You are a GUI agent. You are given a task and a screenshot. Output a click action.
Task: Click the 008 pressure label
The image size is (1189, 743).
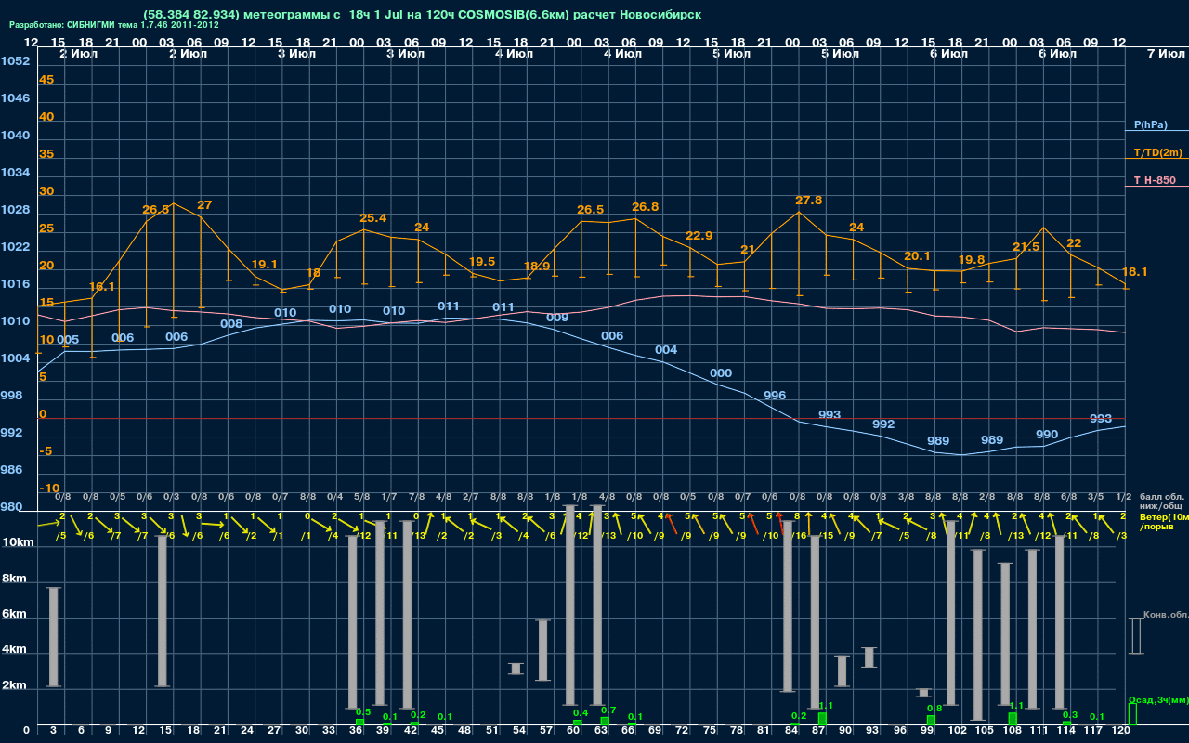[231, 324]
